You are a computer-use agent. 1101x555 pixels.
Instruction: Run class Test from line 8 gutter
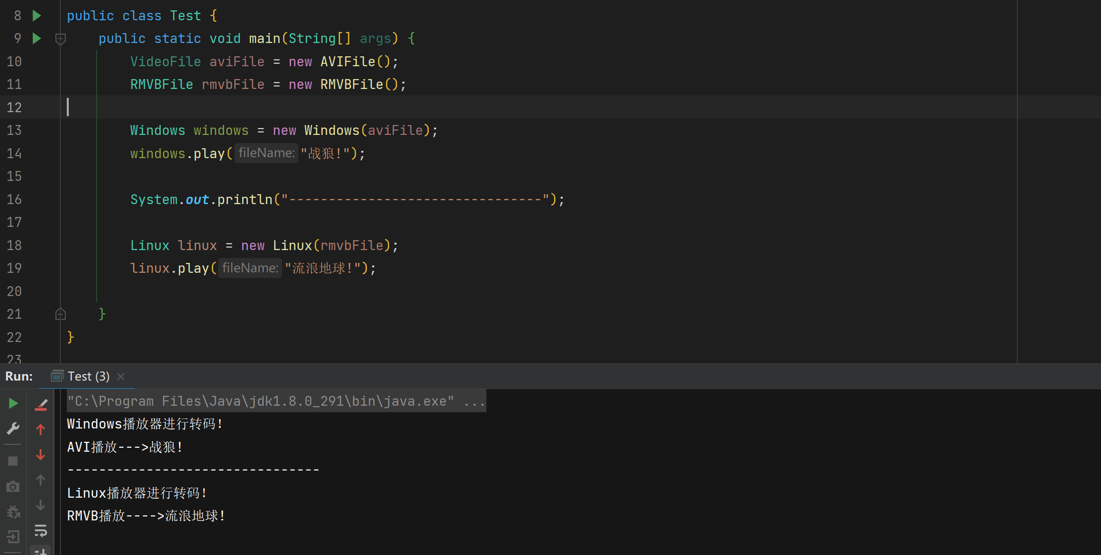tap(37, 16)
